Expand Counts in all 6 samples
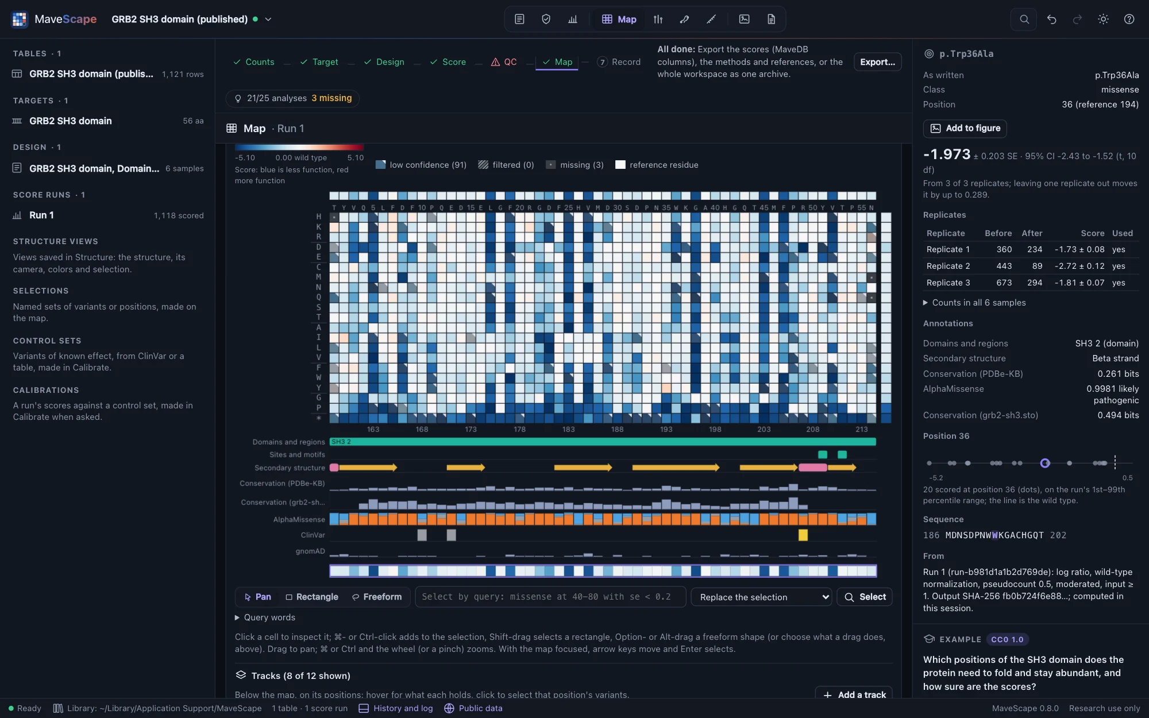Screen dimensions: 1149x718 (x=974, y=303)
